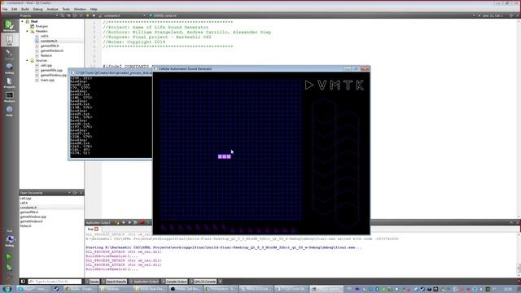
Task: Run the project with the green arrow
Action: click(x=9, y=257)
